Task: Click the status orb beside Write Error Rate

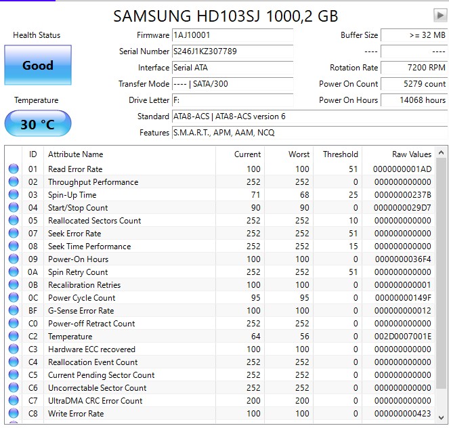Action: (14, 414)
